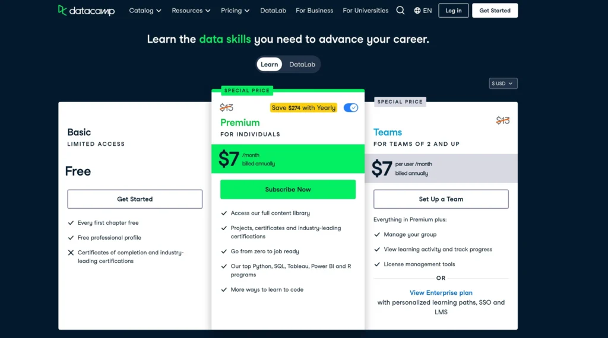Click 'FOR TEAMS OF 2 AND UP' text
Screen dimensions: 608x338
click(x=416, y=144)
